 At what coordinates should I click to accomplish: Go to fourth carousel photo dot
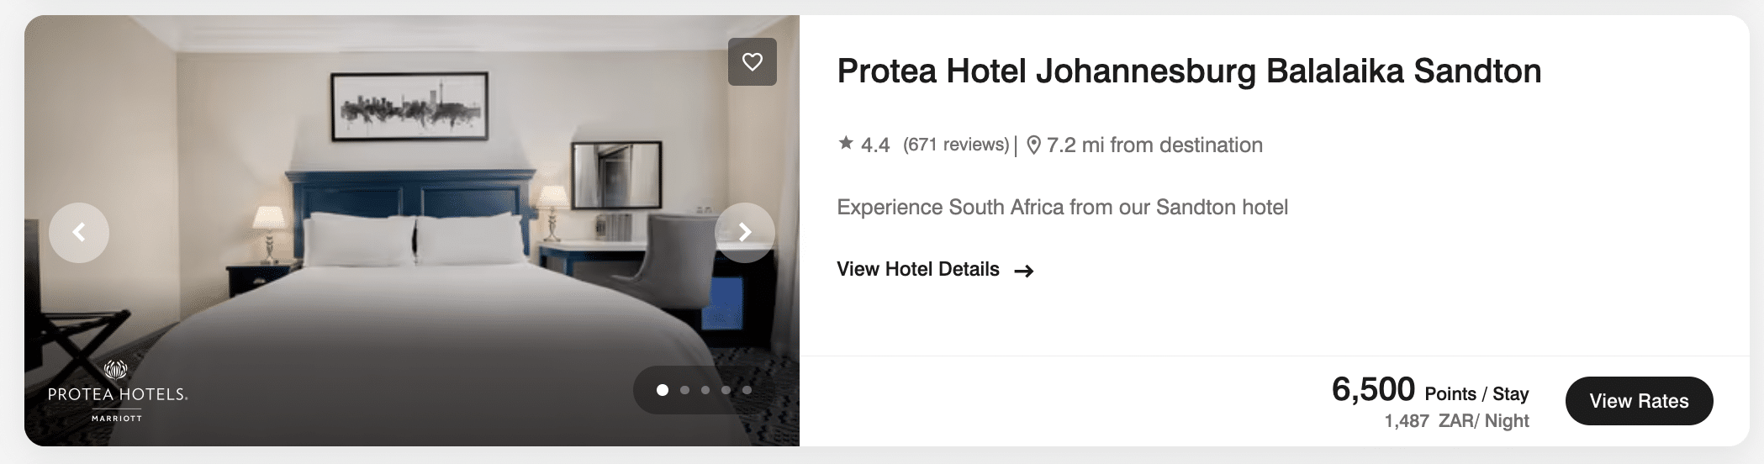coord(726,390)
